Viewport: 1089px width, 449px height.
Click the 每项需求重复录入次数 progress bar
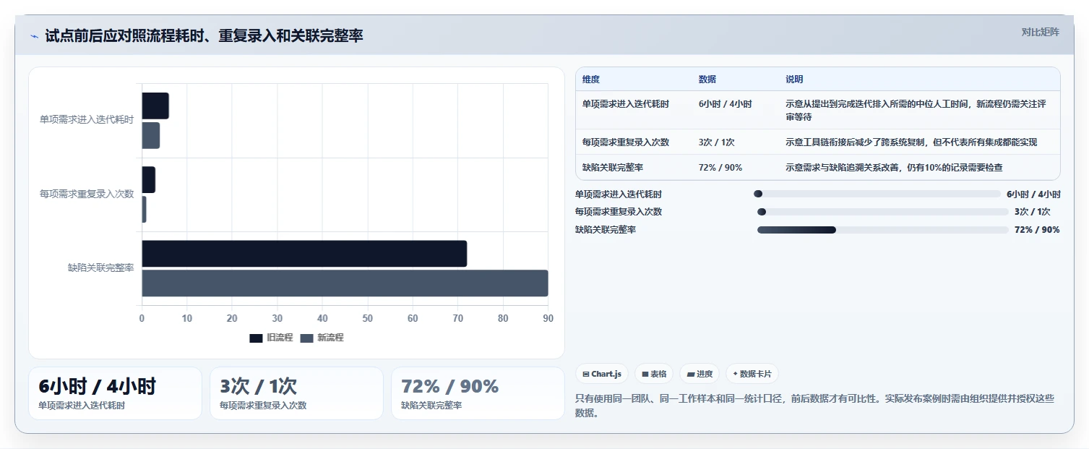tap(882, 212)
